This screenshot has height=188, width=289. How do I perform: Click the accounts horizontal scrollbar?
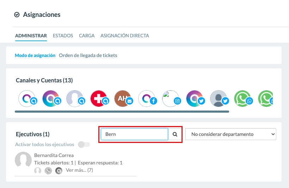click(x=122, y=112)
